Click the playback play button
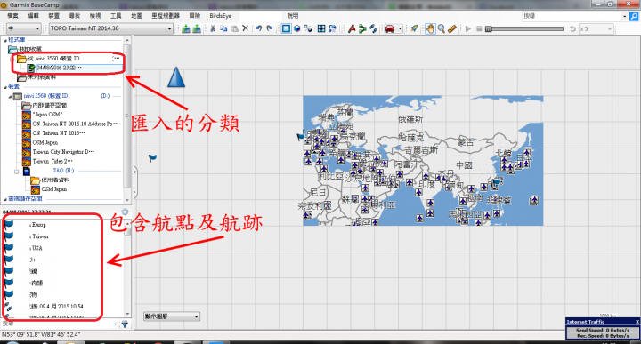This screenshot has width=641, height=344. [468, 28]
